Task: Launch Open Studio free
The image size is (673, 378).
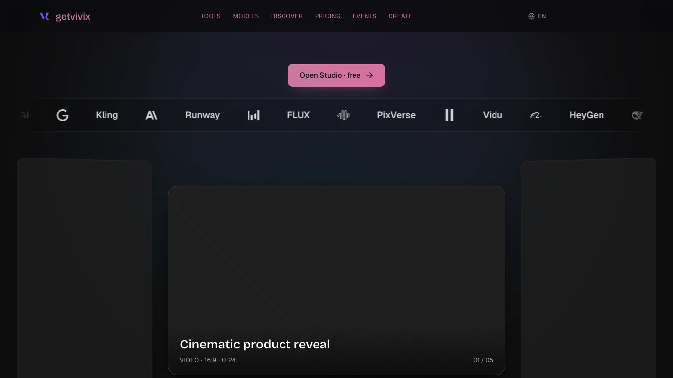Action: [336, 75]
